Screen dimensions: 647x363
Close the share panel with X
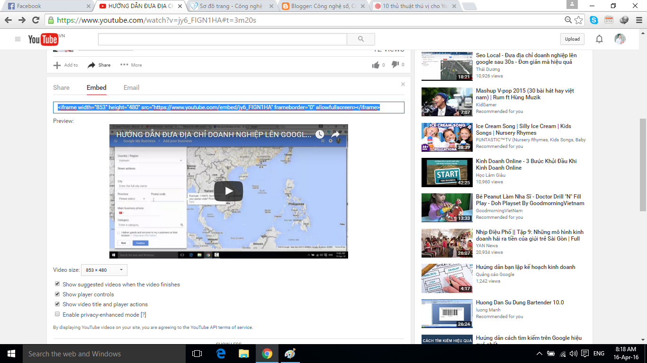[403, 84]
